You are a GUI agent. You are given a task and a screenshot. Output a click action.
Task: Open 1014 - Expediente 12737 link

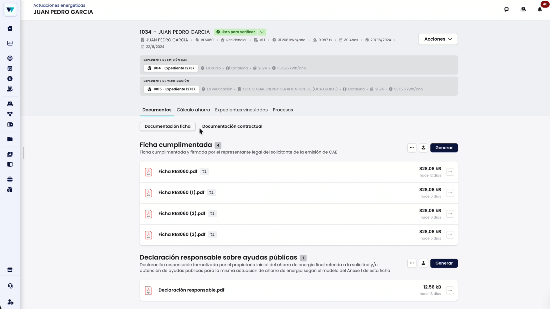click(171, 68)
